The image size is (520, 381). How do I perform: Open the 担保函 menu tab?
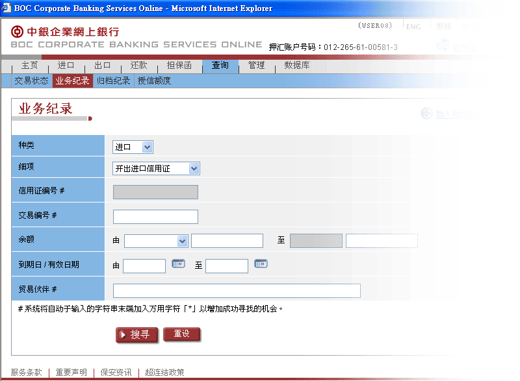click(179, 66)
